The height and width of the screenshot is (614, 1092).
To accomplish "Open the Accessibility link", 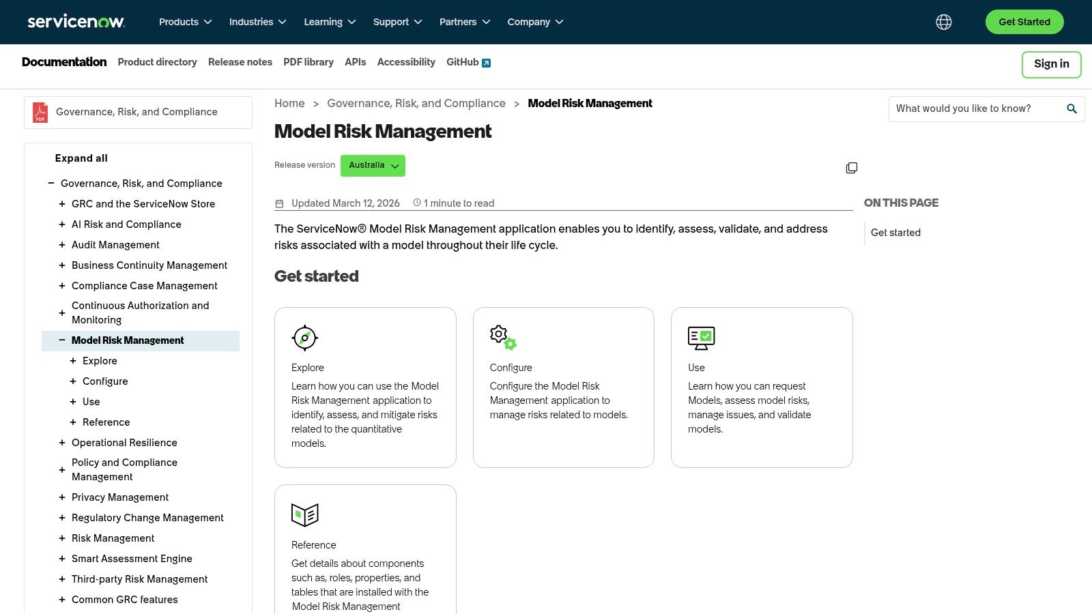I will coord(406,62).
